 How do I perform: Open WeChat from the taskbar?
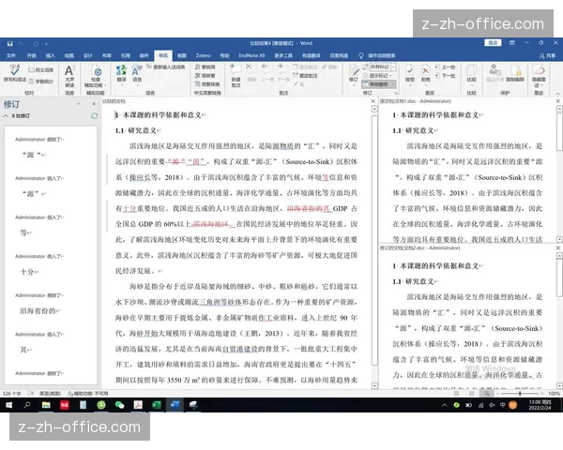(x=119, y=405)
